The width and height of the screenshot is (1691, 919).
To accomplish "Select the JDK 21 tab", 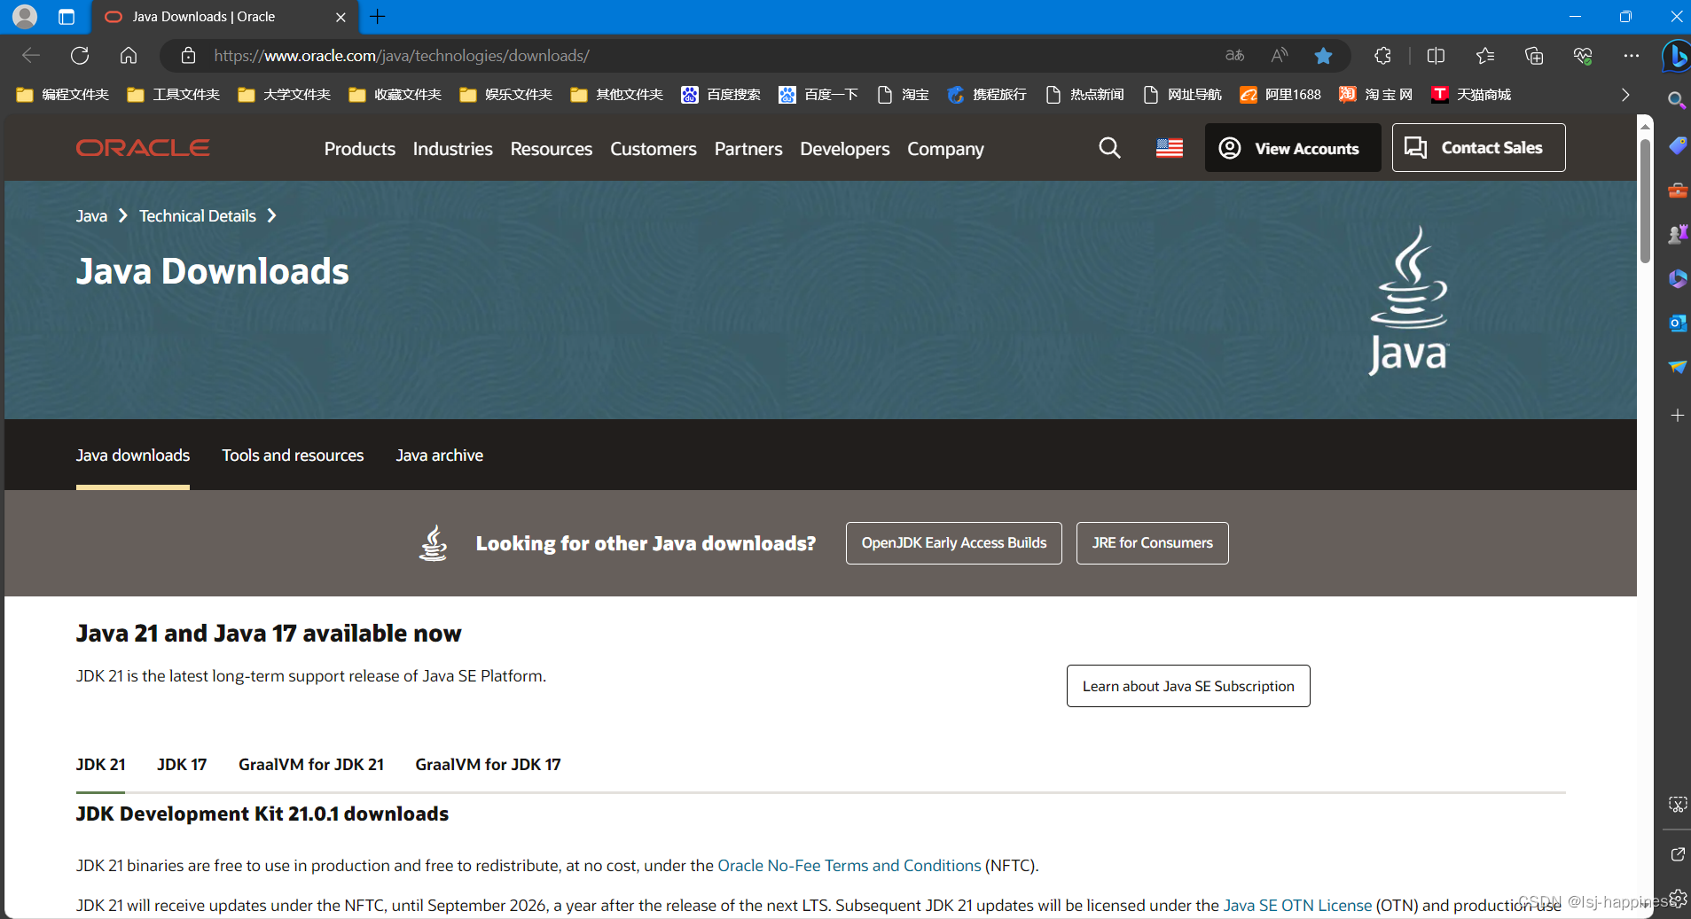I will tap(101, 765).
